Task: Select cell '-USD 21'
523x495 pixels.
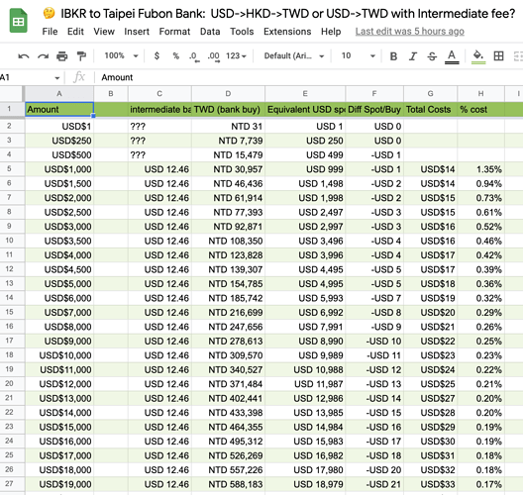Action: click(374, 484)
